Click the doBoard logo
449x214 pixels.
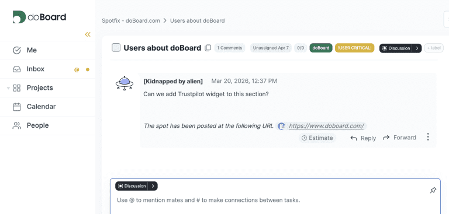pos(39,17)
